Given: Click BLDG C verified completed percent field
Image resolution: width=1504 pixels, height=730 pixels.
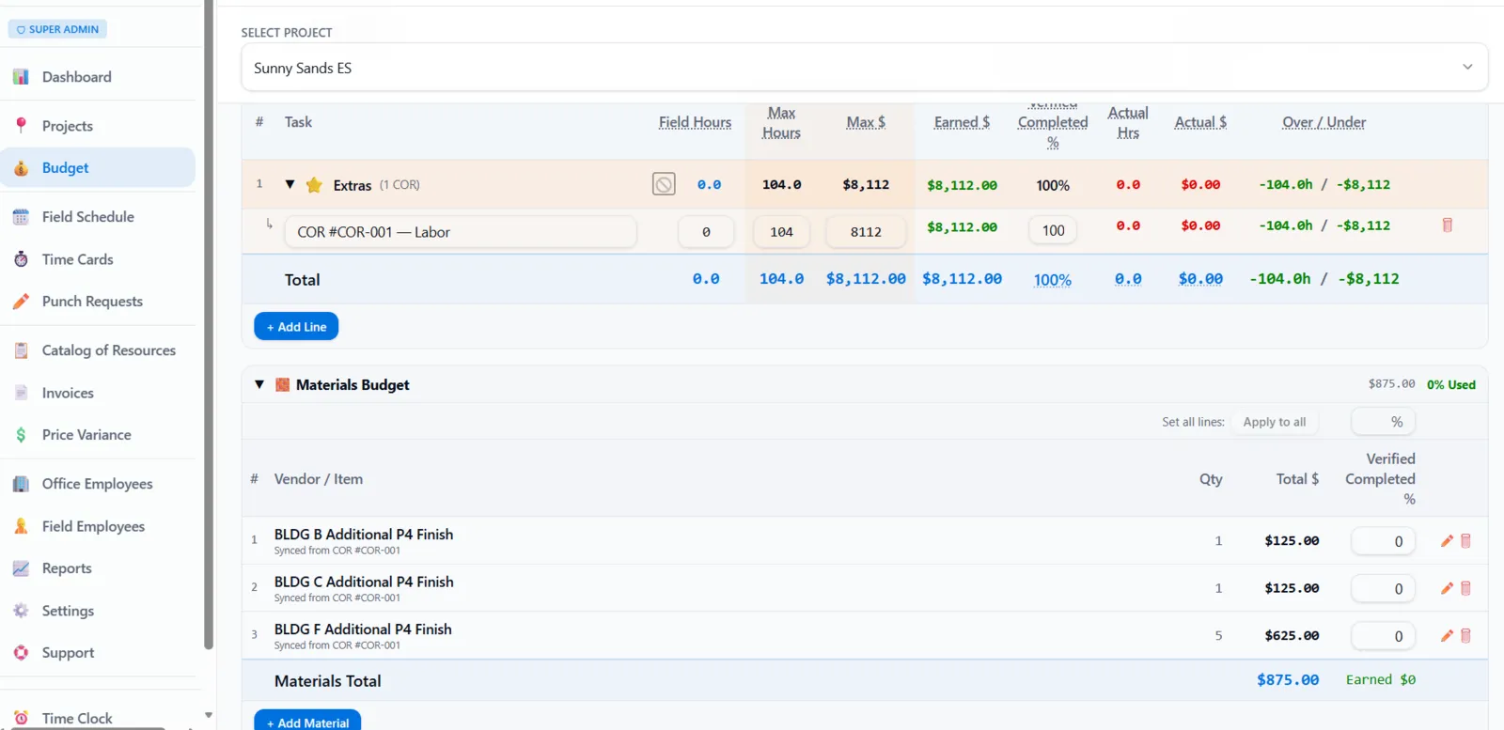Looking at the screenshot, I should 1383,588.
